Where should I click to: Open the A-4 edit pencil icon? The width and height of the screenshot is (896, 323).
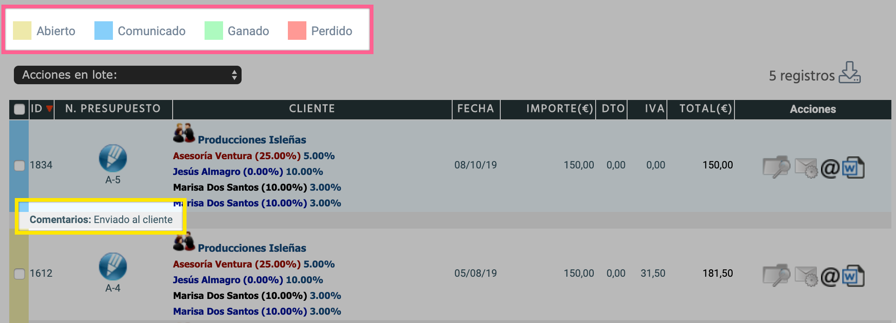[x=113, y=267]
